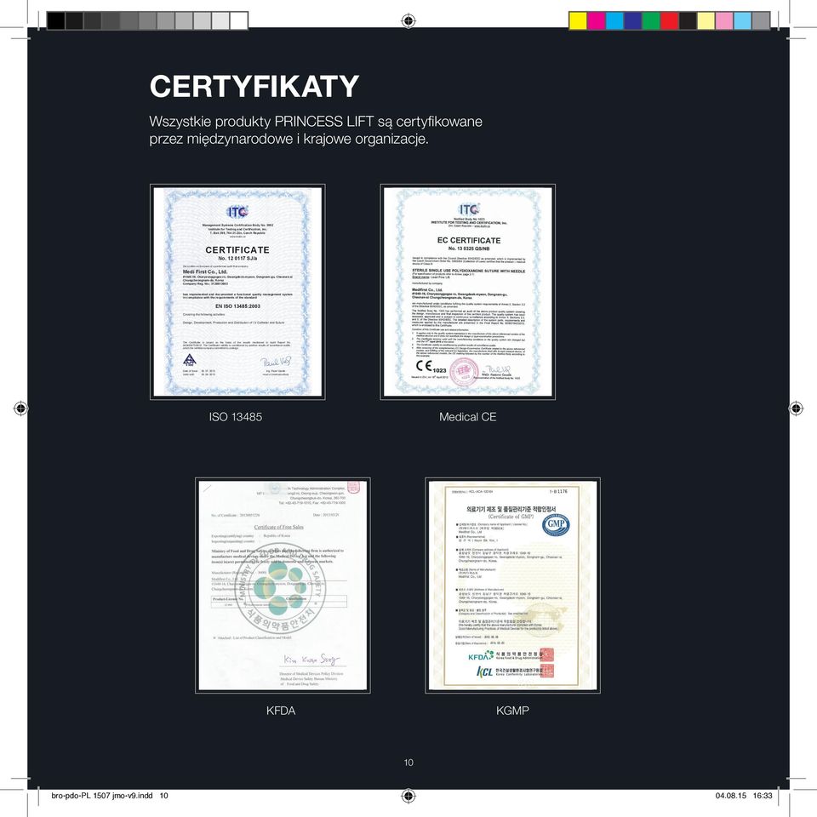Click the round ministry seal on KFDA document
The height and width of the screenshot is (817, 817).
280,587
